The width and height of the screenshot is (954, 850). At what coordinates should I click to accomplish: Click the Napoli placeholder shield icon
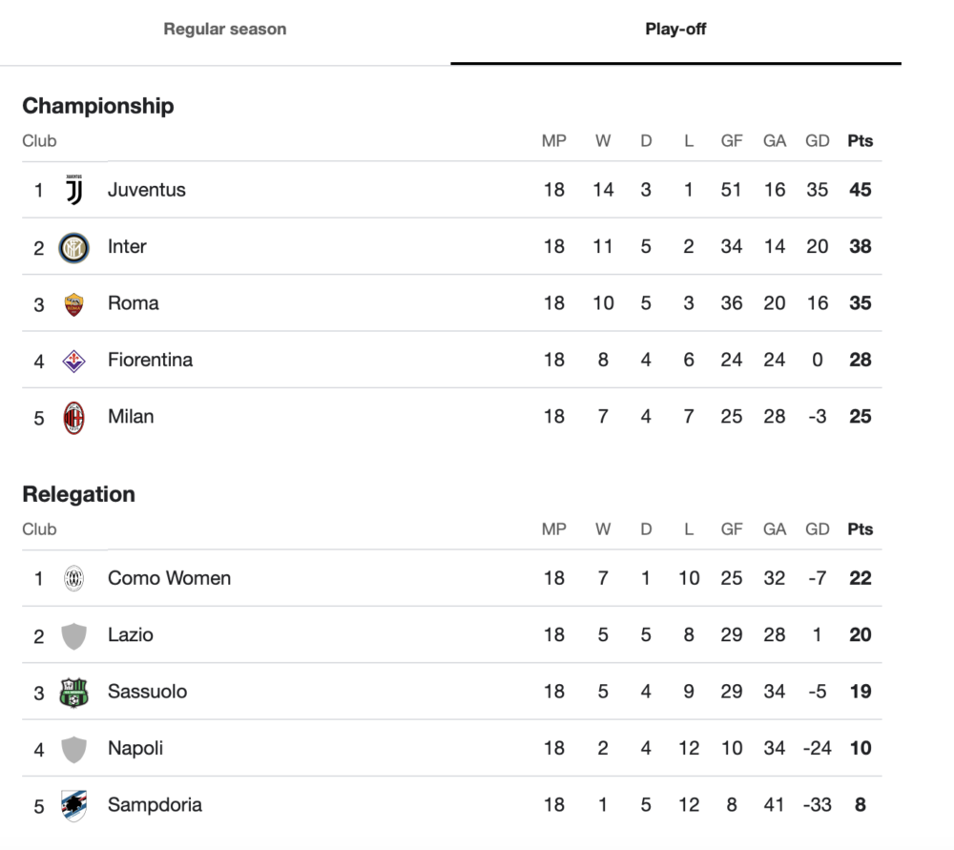[73, 749]
